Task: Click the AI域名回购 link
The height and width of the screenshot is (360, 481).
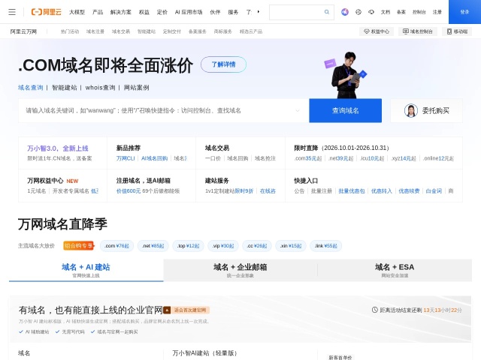Action: point(154,158)
